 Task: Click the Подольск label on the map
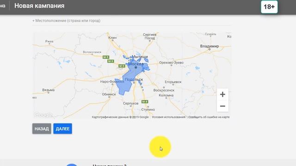click(134, 79)
